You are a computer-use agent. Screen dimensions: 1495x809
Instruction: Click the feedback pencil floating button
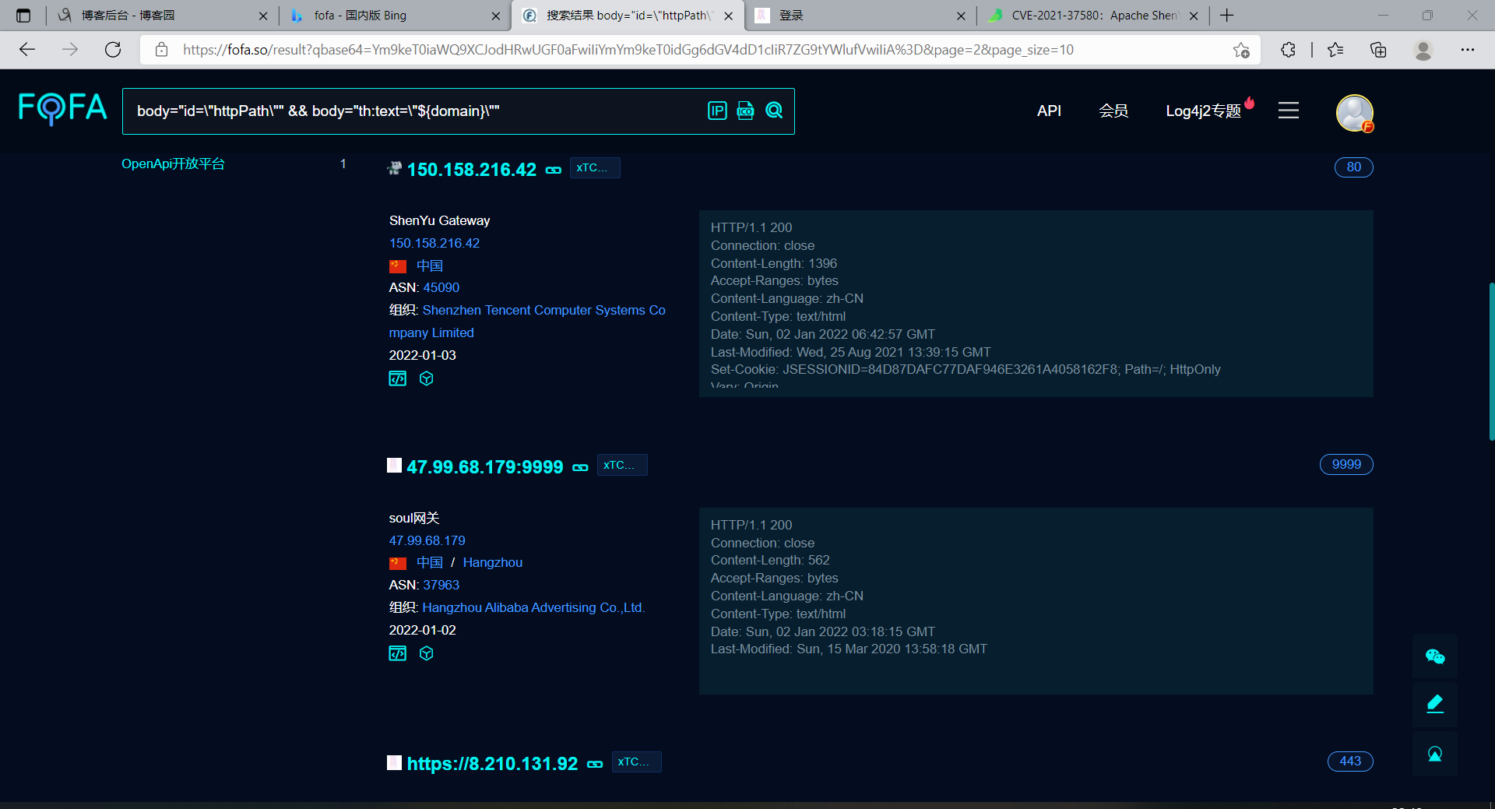coord(1435,705)
